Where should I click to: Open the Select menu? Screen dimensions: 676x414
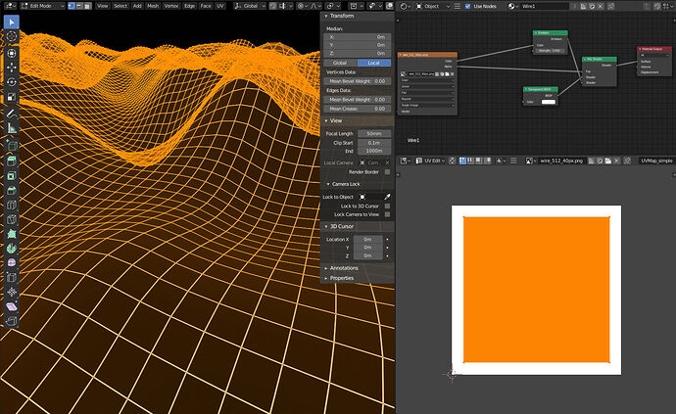tap(121, 6)
